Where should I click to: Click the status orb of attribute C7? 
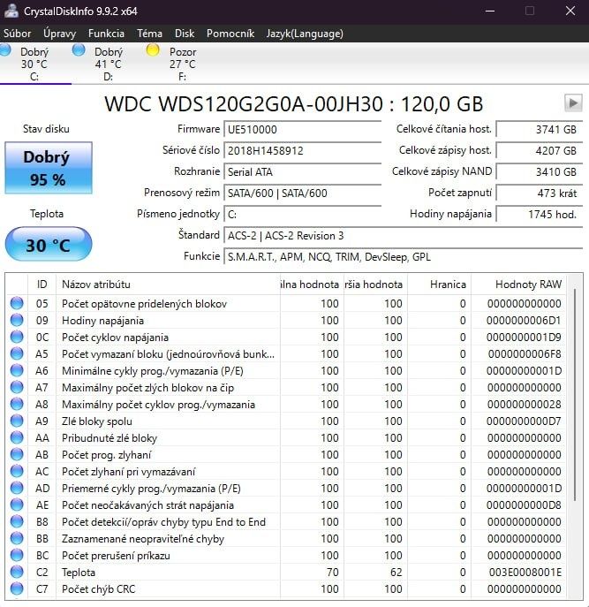[x=17, y=588]
